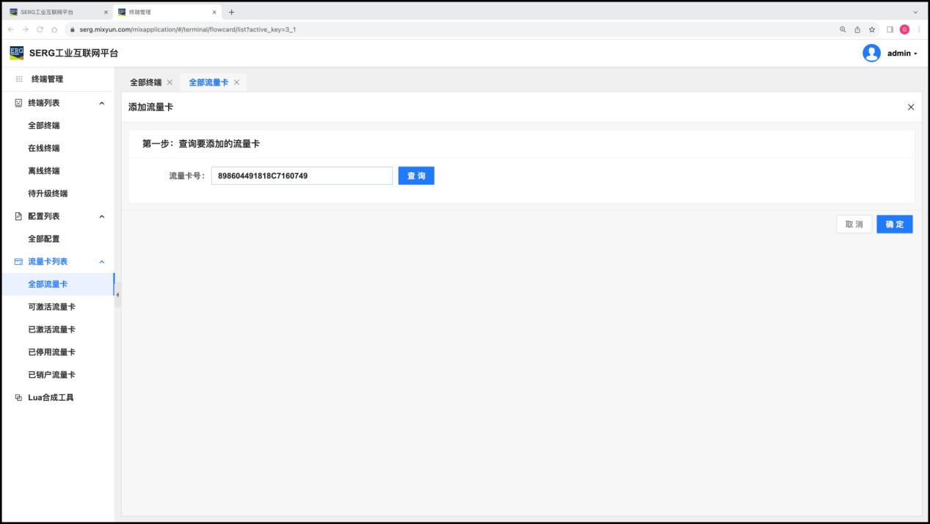Close the 全部流量卡 tab

pyautogui.click(x=236, y=82)
